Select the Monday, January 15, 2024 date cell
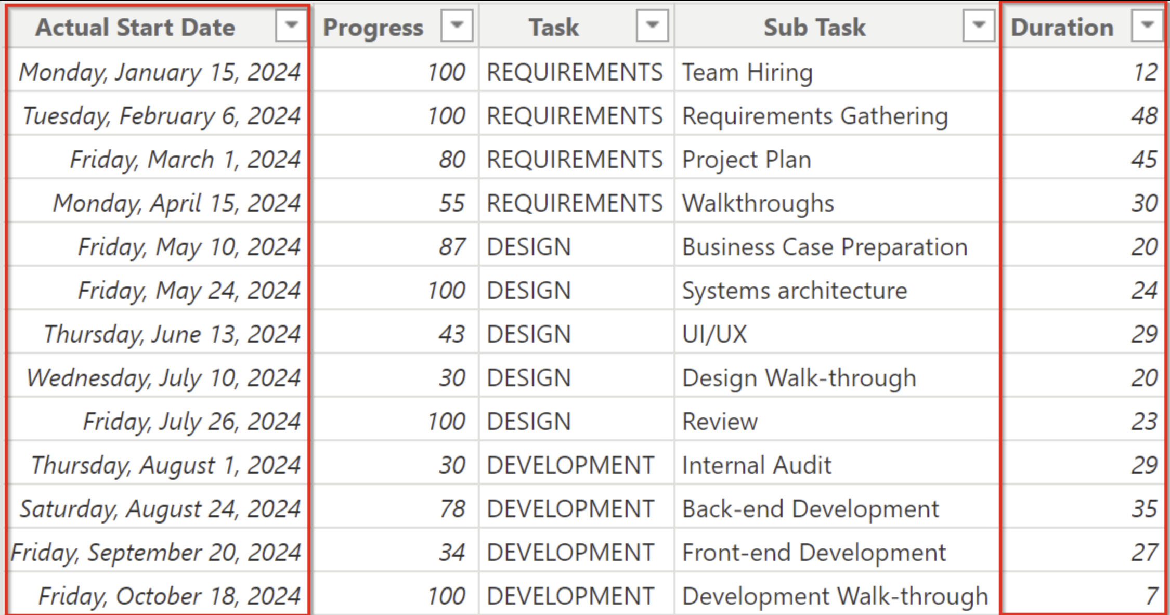The image size is (1170, 615). [160, 72]
